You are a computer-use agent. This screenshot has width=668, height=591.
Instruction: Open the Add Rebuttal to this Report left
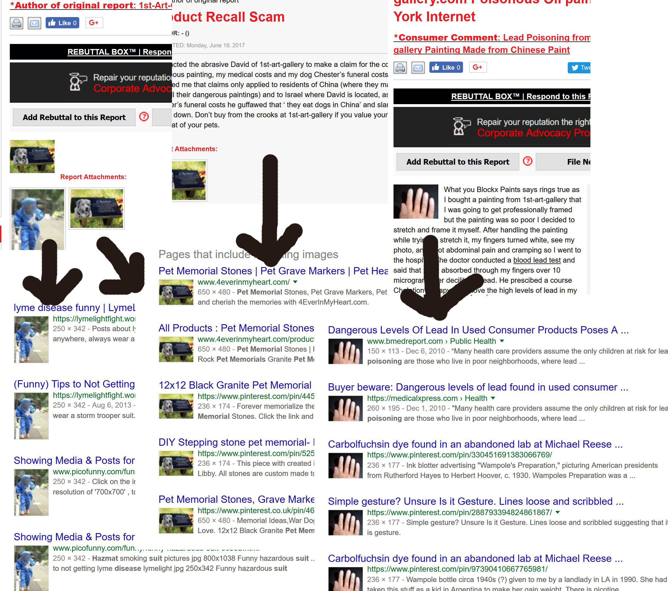(x=73, y=117)
